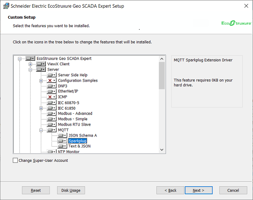Click the drive icon beside DNP3

51,86
